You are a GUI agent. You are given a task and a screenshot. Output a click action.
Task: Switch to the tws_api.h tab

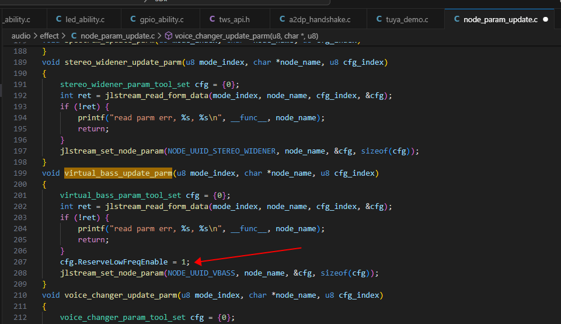tap(234, 19)
